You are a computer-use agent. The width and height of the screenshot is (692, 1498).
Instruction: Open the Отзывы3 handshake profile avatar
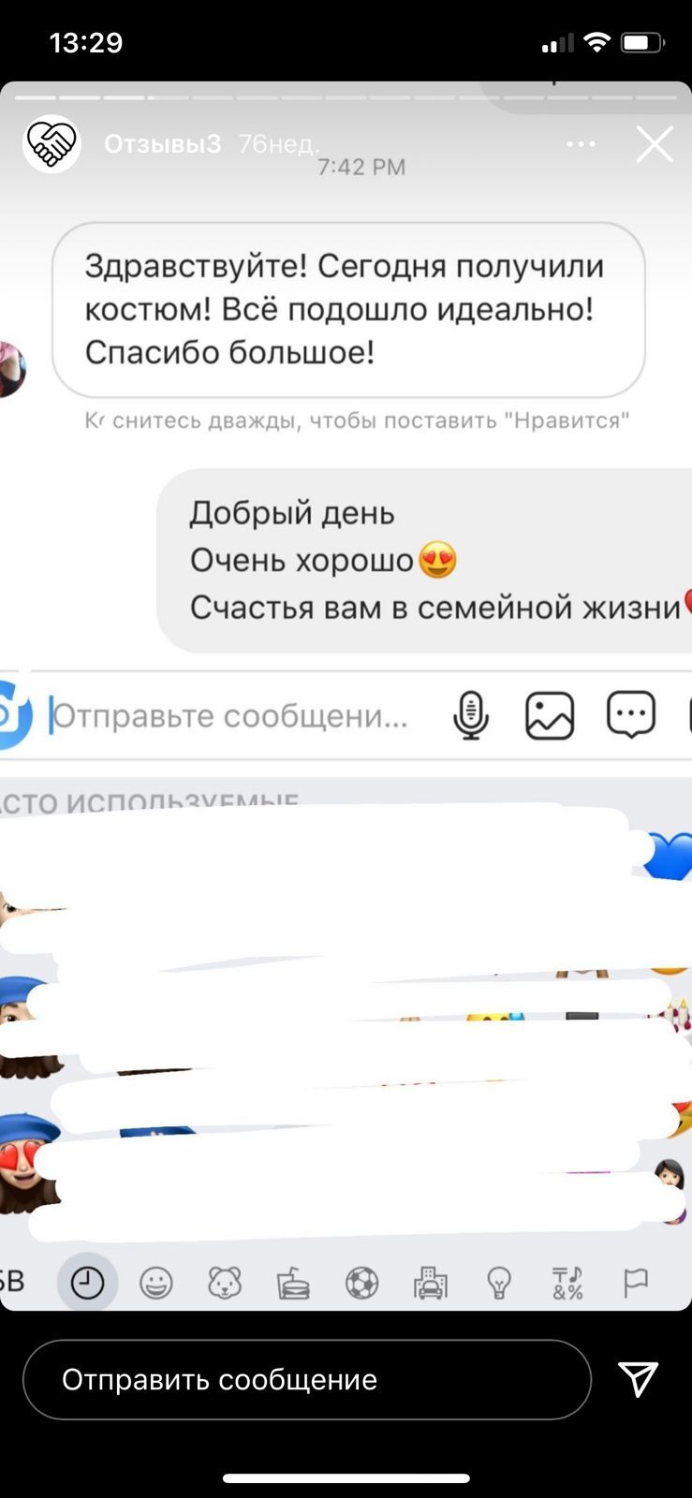click(52, 144)
